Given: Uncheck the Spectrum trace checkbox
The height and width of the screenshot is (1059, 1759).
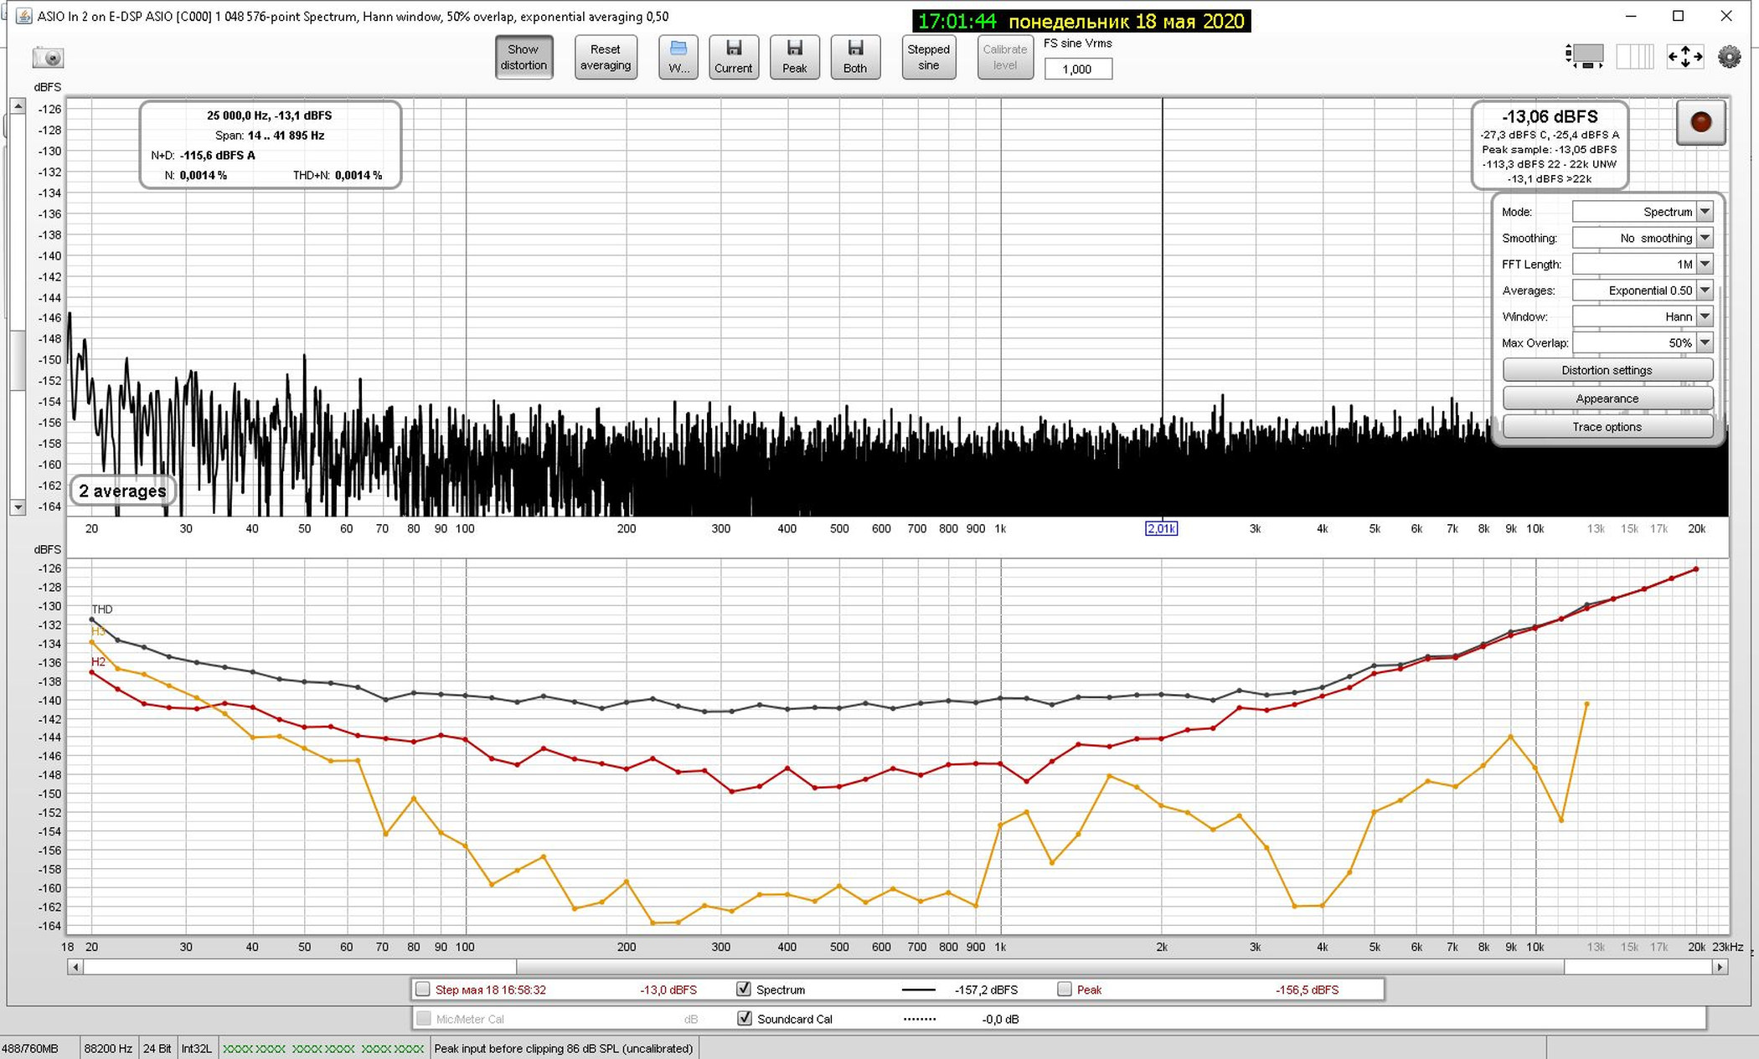Looking at the screenshot, I should point(744,990).
